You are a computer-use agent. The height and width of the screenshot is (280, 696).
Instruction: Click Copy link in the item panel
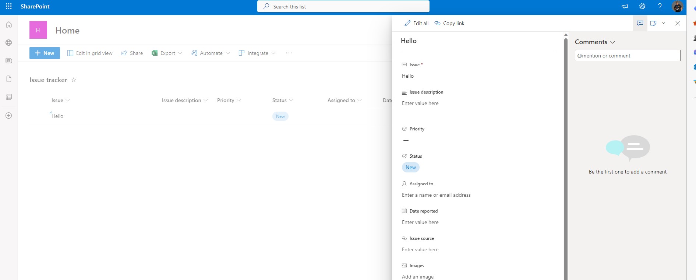[x=449, y=23]
